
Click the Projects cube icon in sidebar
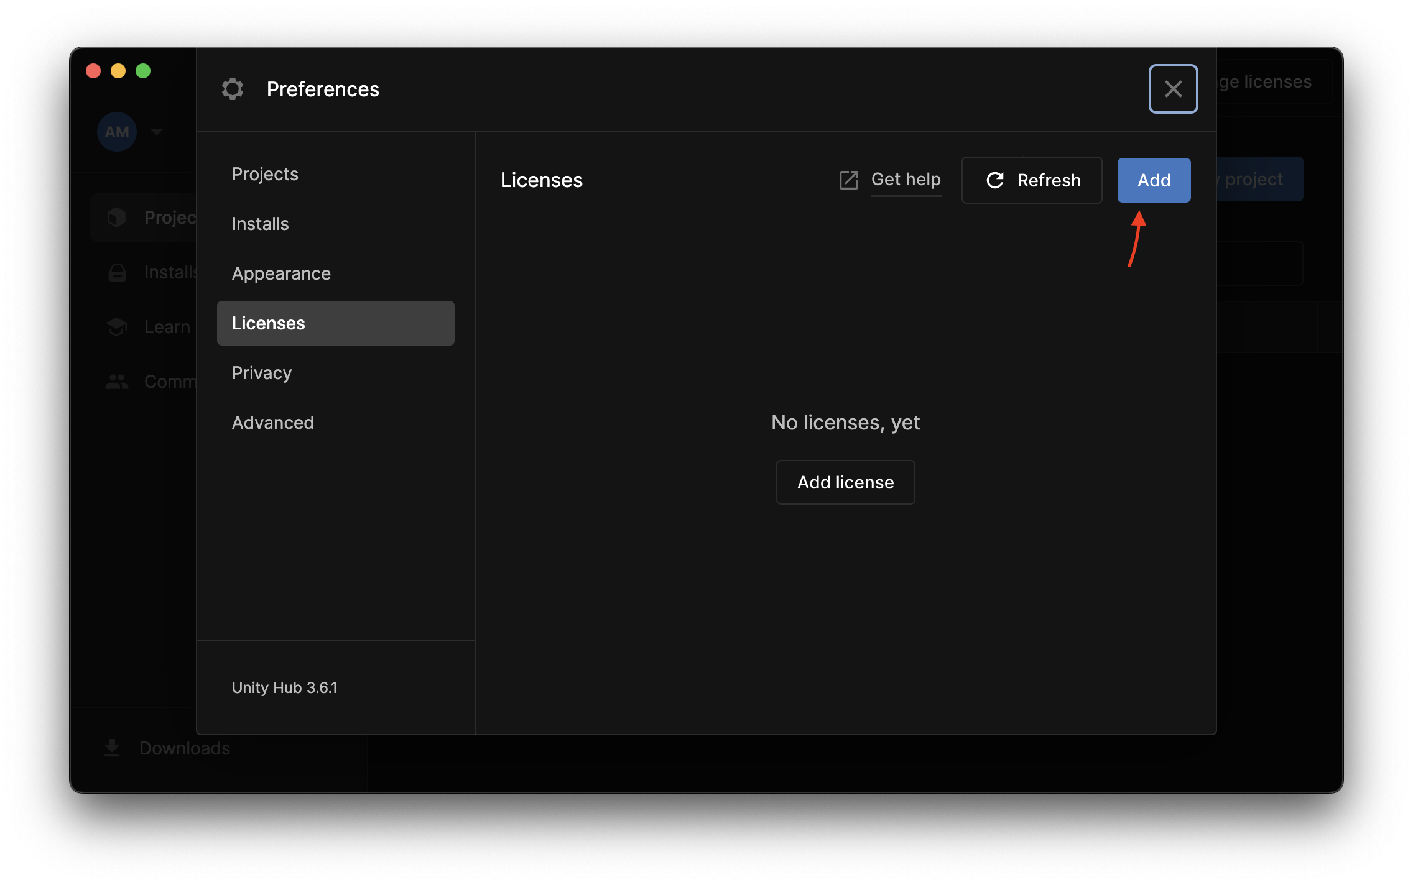coord(116,218)
